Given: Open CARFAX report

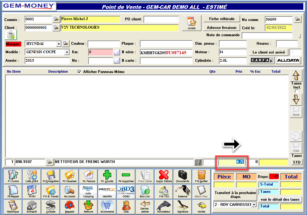Looking at the screenshot, I should click(262, 60).
